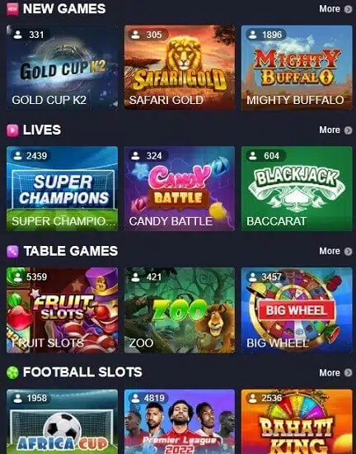This screenshot has height=454, width=356.
Task: Open the Super Champions live game
Action: tap(62, 188)
